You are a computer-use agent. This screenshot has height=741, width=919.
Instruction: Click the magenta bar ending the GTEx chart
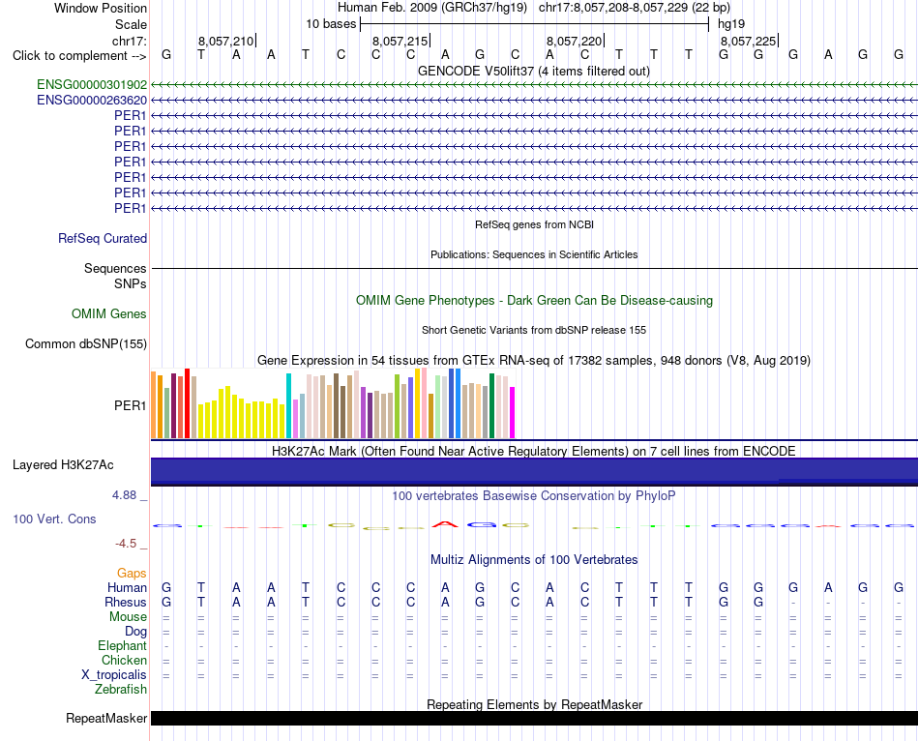(513, 412)
